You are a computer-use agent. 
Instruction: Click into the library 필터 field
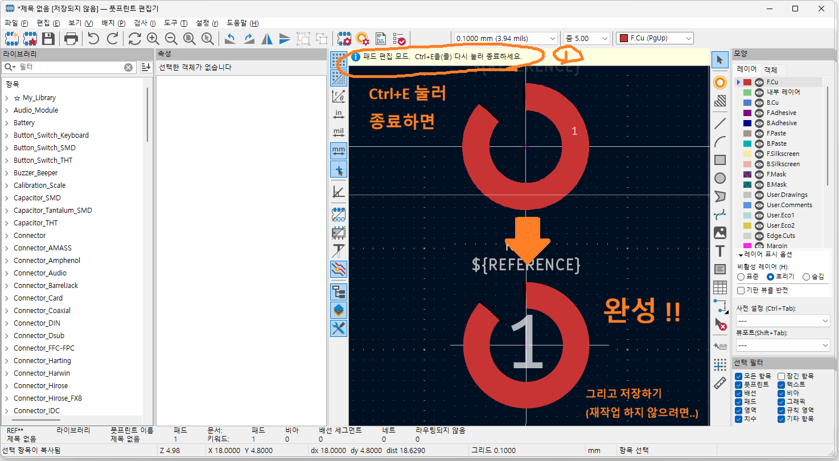tap(68, 67)
